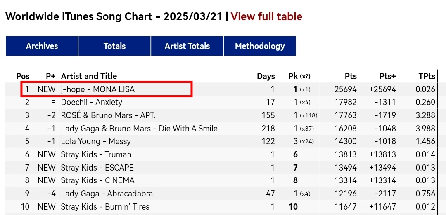Viewport: 446px width, 215px height.
Task: Switch to the Totals tab
Action: coord(115,46)
